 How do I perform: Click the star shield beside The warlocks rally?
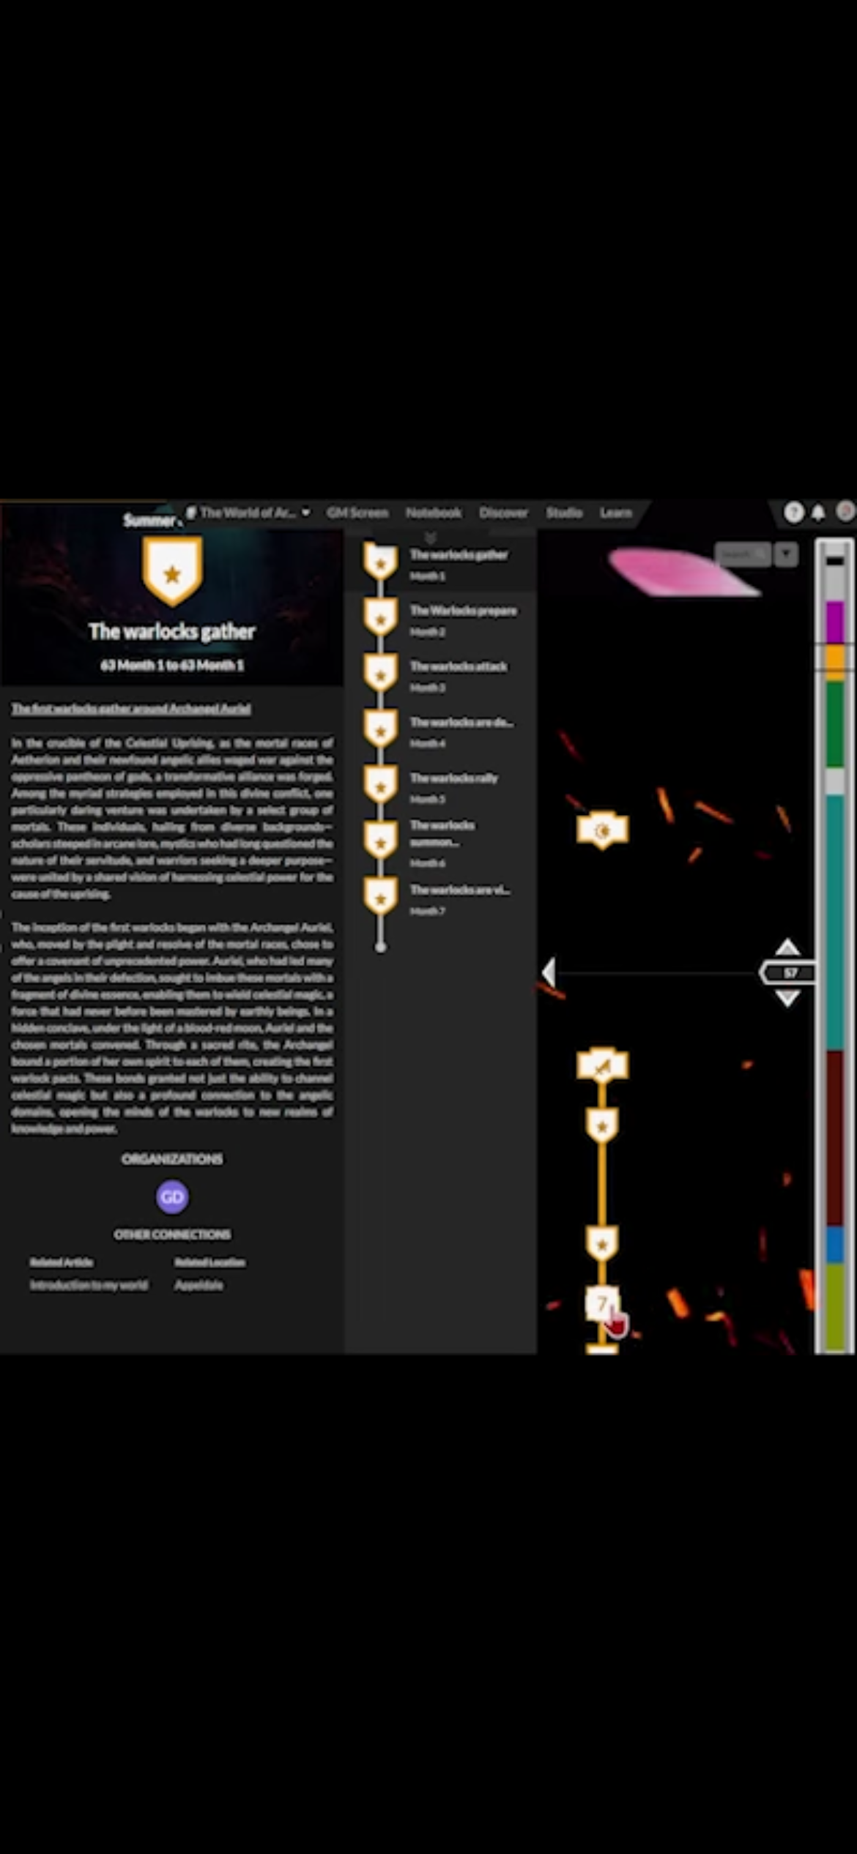(381, 786)
